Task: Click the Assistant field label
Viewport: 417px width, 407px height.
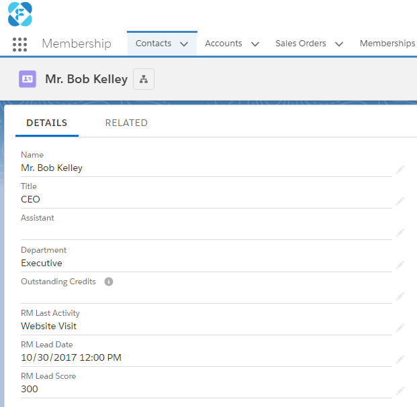Action: click(38, 218)
